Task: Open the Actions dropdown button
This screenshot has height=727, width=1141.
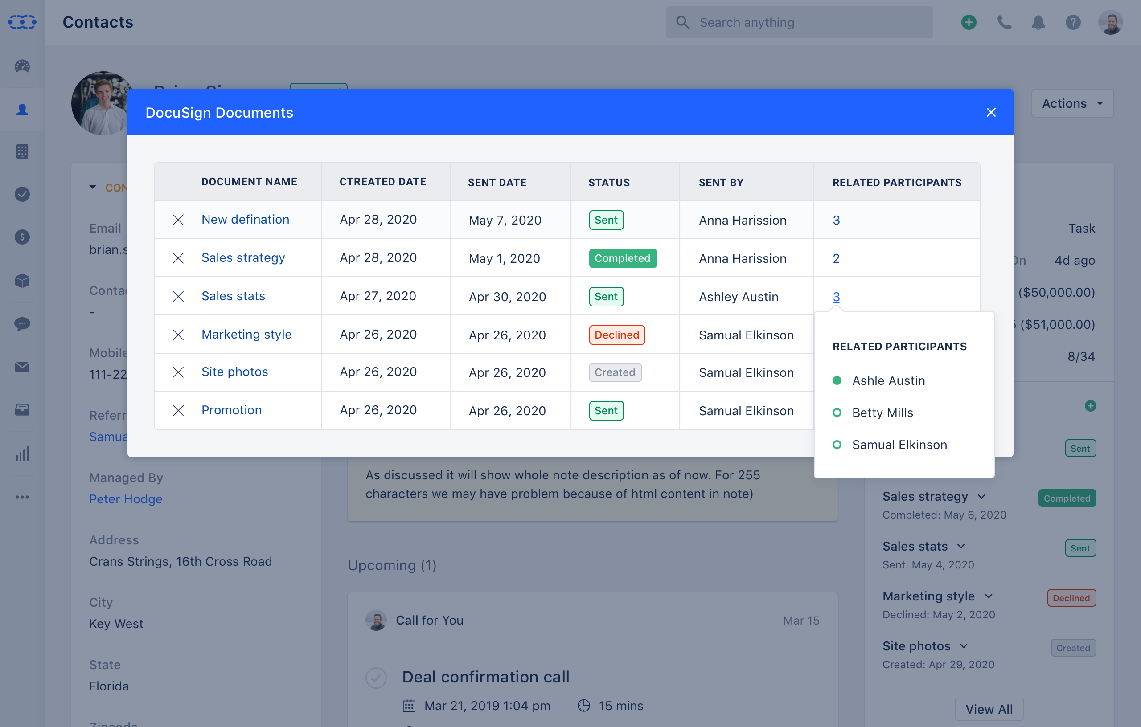Action: tap(1072, 103)
